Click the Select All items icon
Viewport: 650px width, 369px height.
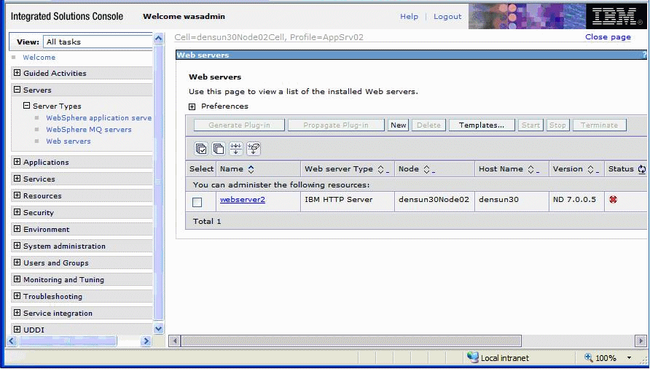[x=201, y=149]
